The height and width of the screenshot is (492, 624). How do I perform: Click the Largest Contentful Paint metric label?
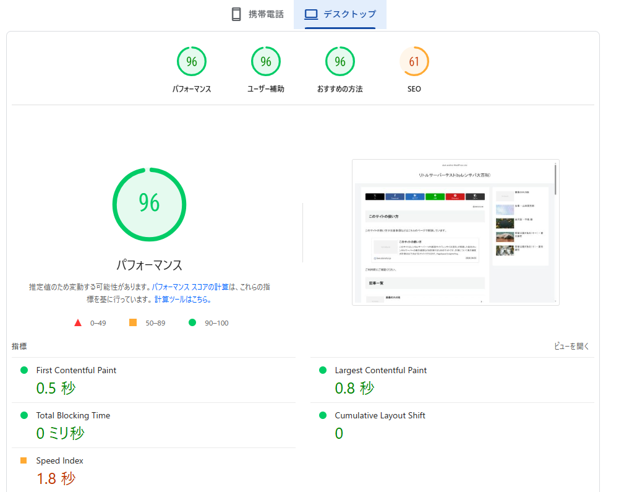(x=380, y=370)
